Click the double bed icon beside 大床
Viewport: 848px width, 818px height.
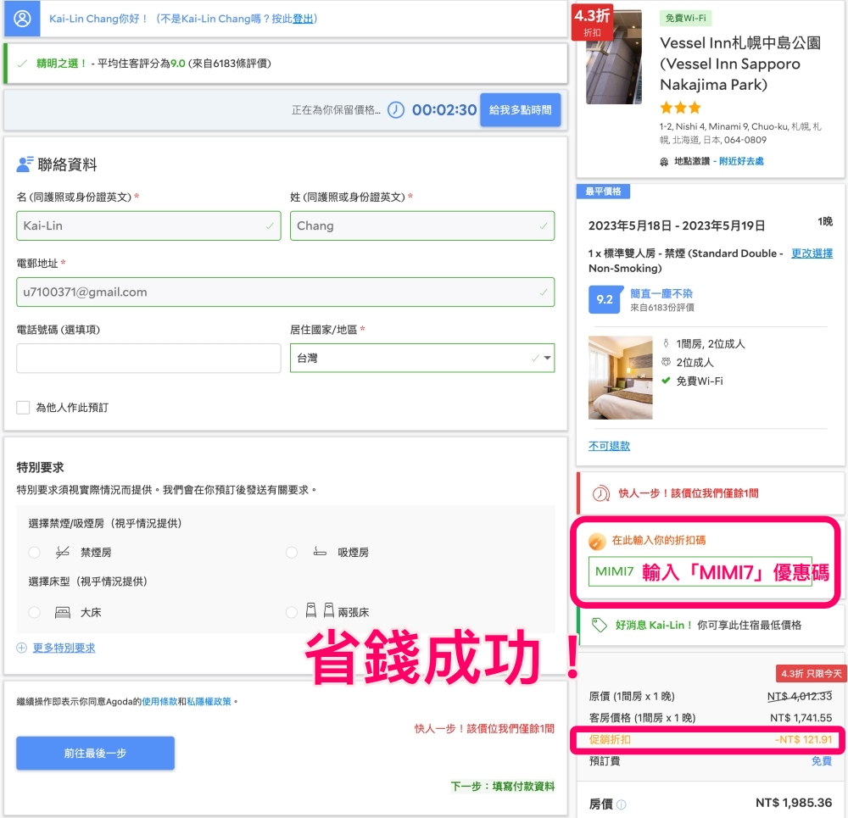[x=63, y=613]
